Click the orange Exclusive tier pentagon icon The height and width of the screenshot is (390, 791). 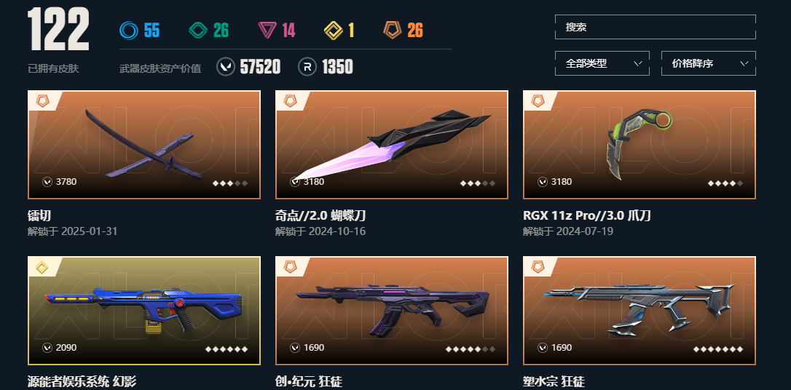click(x=393, y=31)
